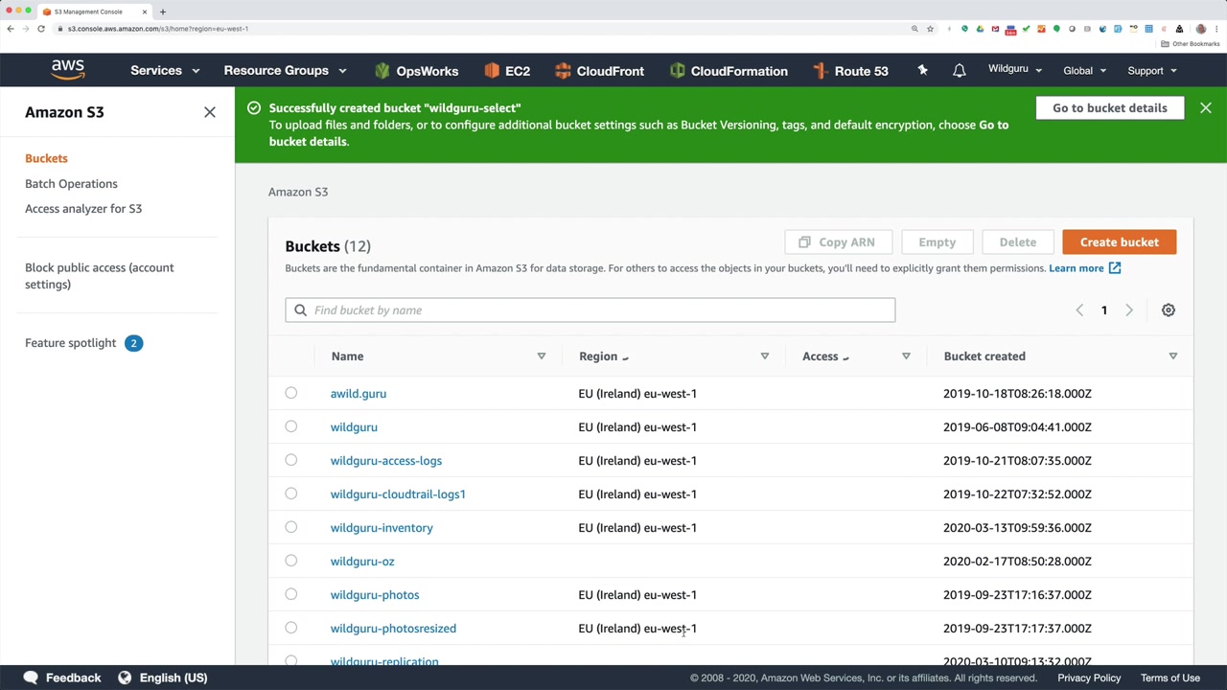Screen dimensions: 1227x690
Task: Open Access analyzer for S3
Action: click(x=83, y=209)
